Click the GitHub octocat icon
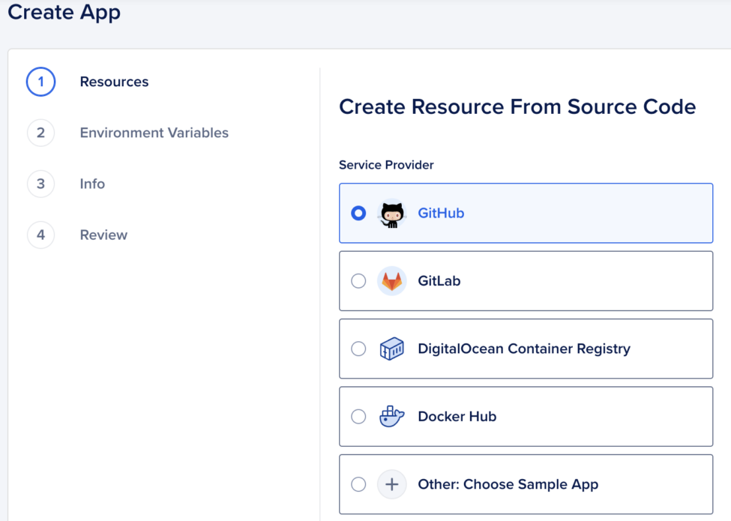Screen dimensions: 731x521 pyautogui.click(x=392, y=213)
